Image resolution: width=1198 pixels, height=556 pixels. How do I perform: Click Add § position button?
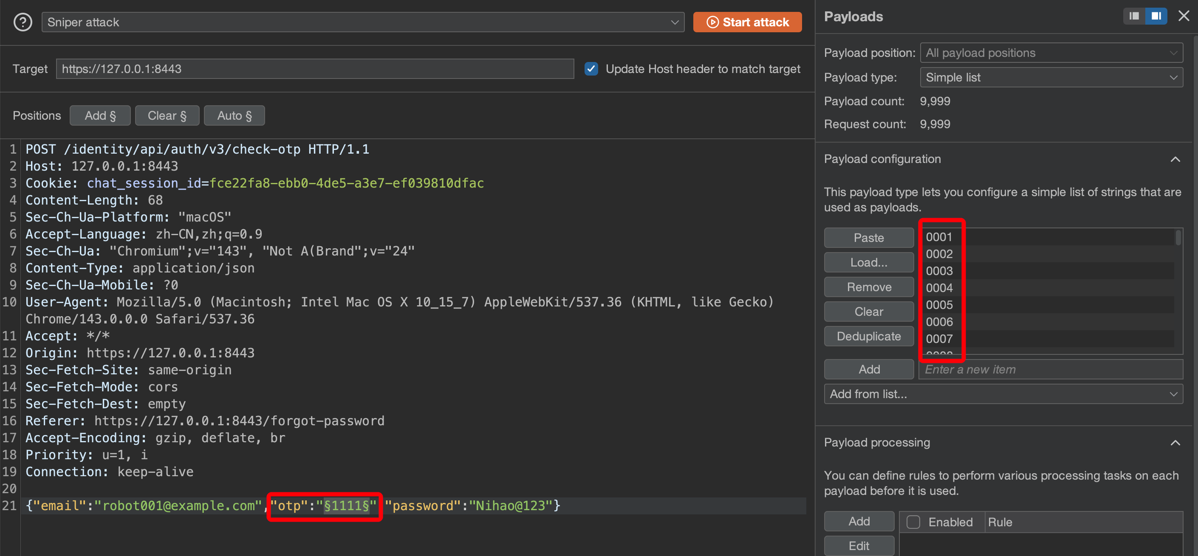coord(100,116)
